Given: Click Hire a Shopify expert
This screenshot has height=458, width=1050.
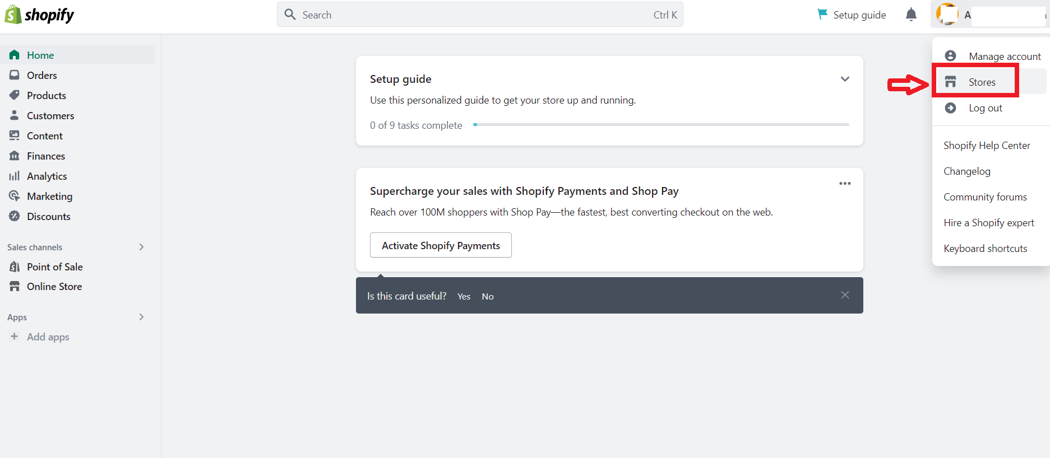Looking at the screenshot, I should click(x=989, y=223).
